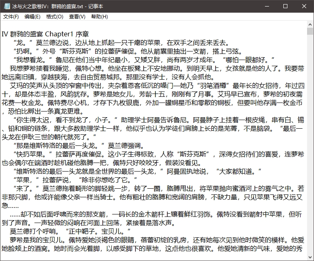Close the Notepad window
The width and height of the screenshot is (314, 261).
(x=304, y=6)
